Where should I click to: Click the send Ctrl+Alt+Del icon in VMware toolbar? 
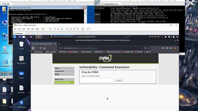(50, 29)
